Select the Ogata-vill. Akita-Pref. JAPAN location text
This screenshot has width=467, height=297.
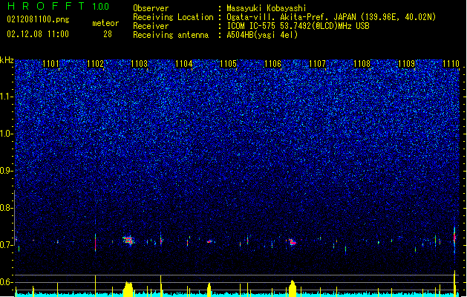pyautogui.click(x=331, y=17)
